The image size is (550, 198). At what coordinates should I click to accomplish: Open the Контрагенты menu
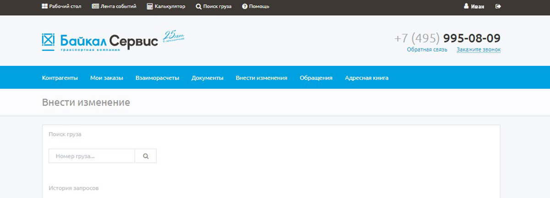point(60,78)
